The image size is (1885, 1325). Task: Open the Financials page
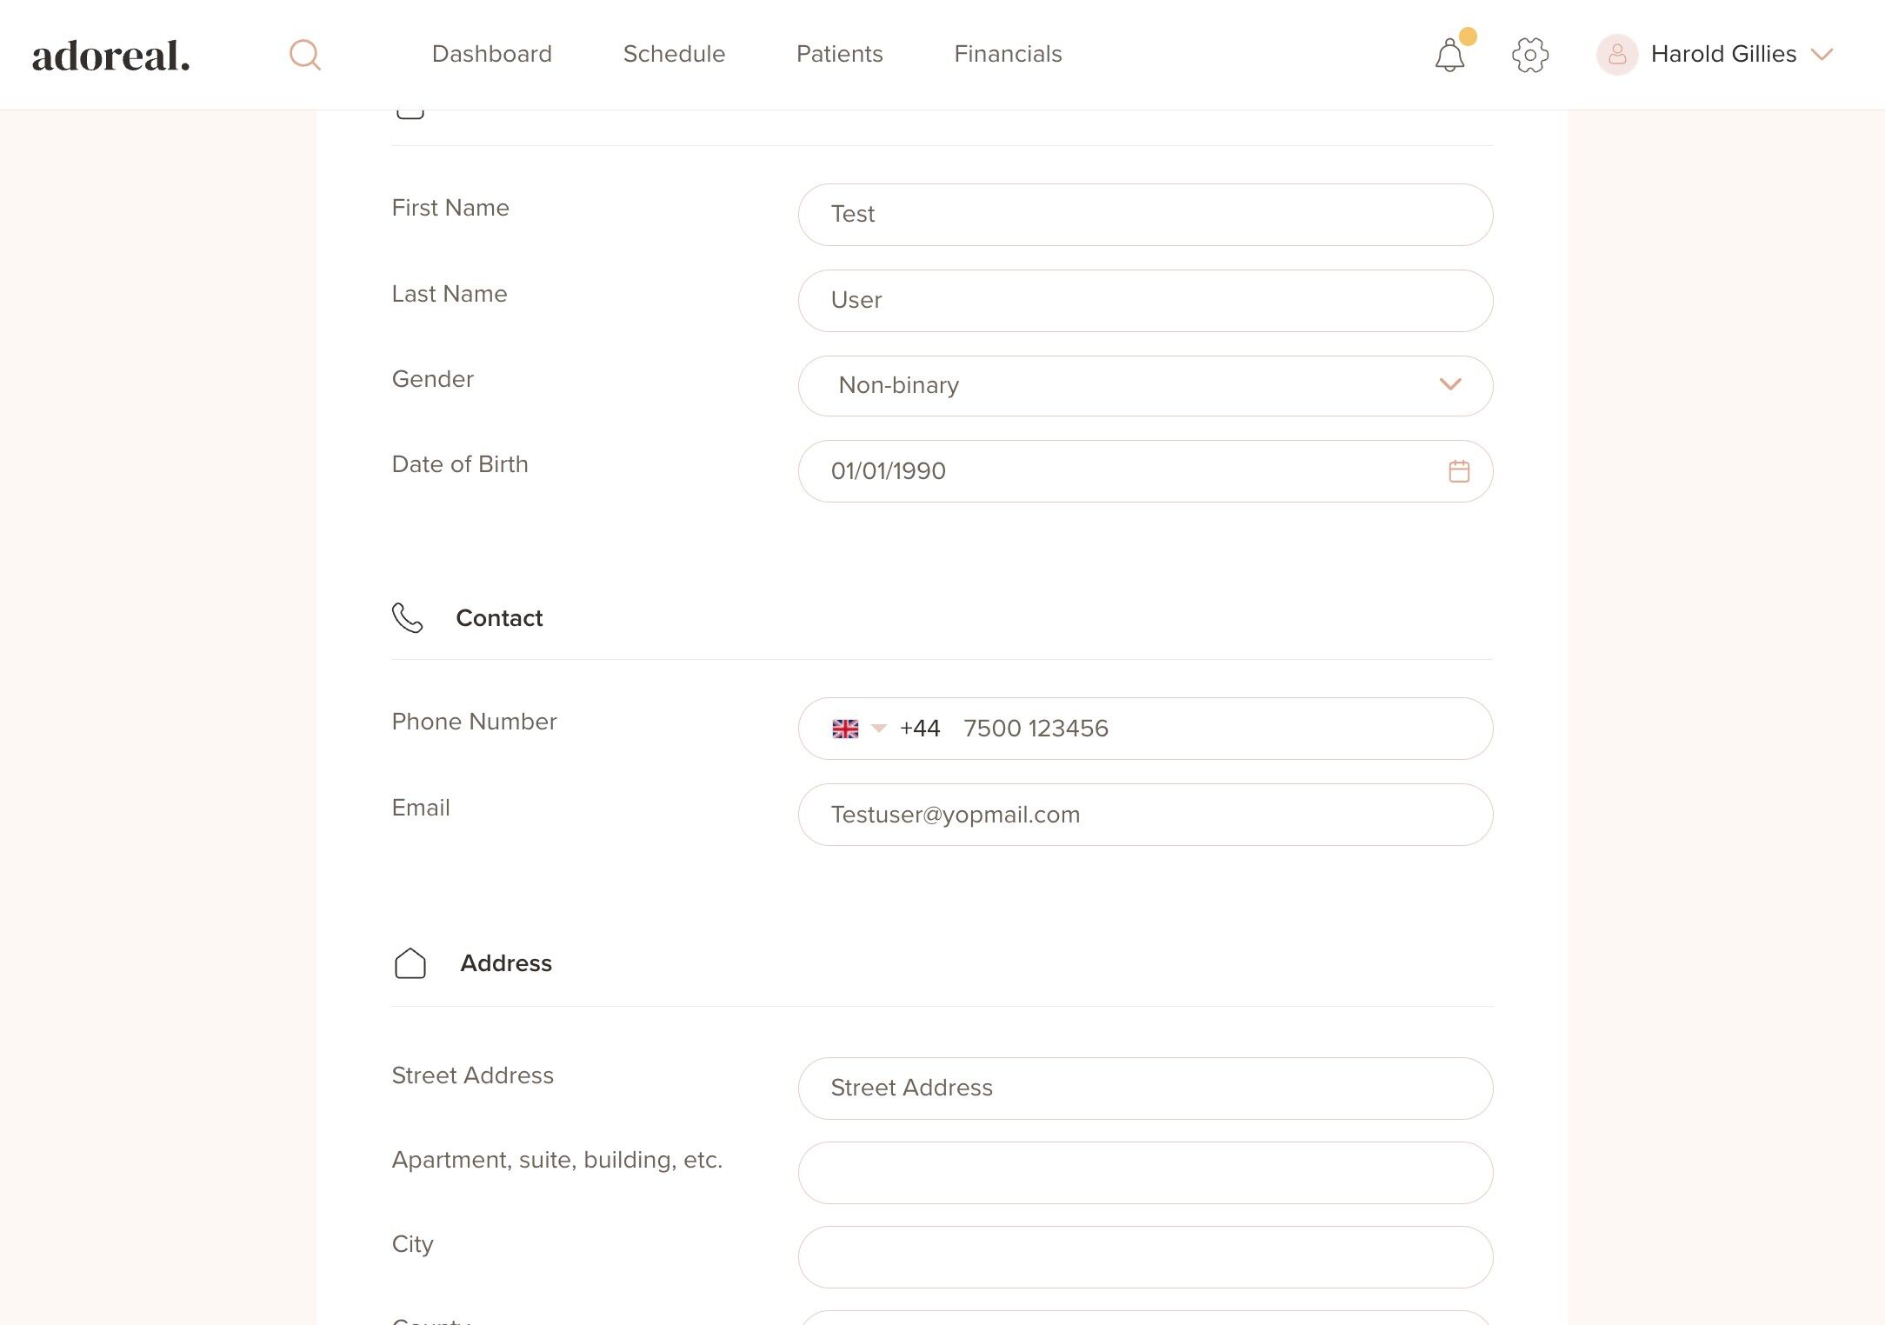(1008, 54)
